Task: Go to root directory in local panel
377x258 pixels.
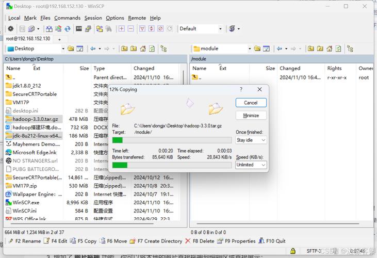Action: pyautogui.click(x=134, y=49)
